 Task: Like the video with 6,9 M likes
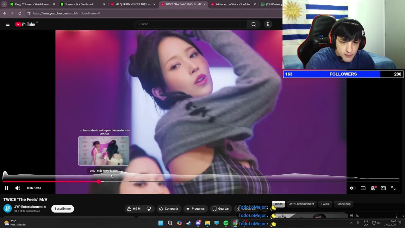click(134, 209)
